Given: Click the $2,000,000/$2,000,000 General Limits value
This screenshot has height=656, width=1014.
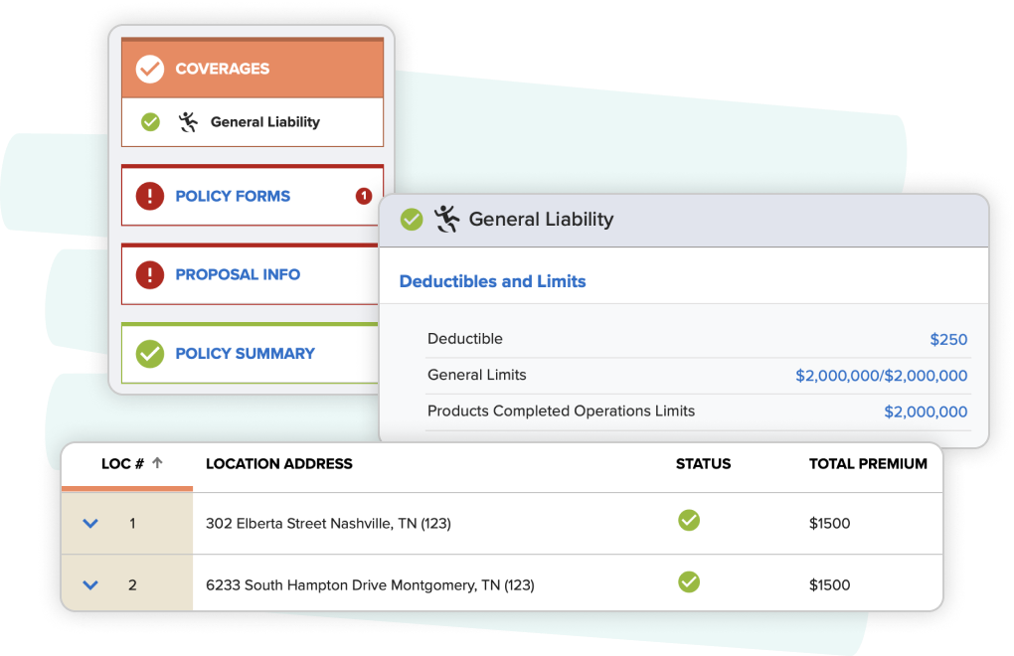Looking at the screenshot, I should 881,376.
